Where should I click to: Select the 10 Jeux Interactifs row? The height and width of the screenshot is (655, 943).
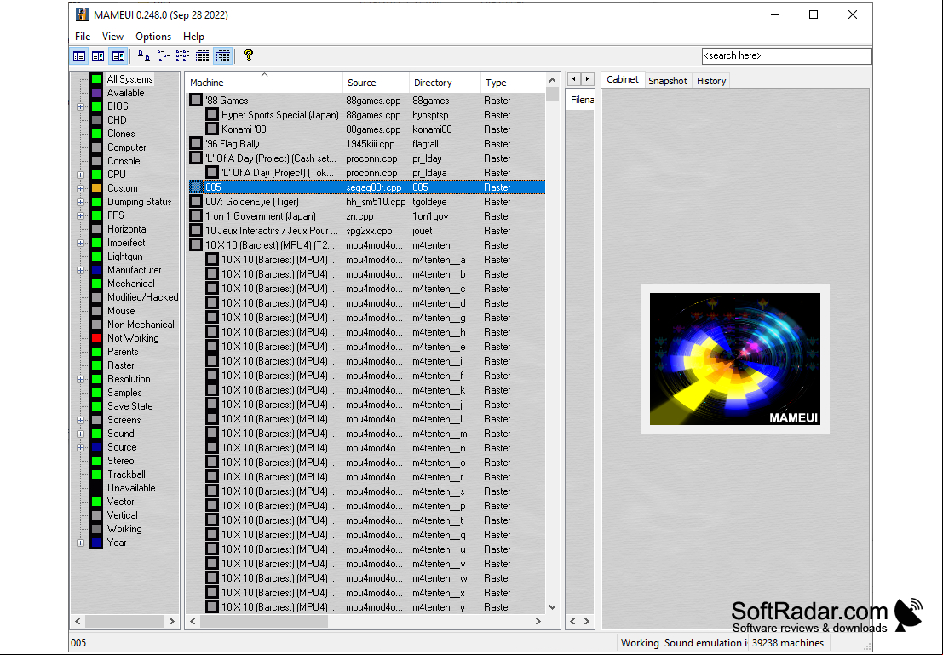pos(367,230)
